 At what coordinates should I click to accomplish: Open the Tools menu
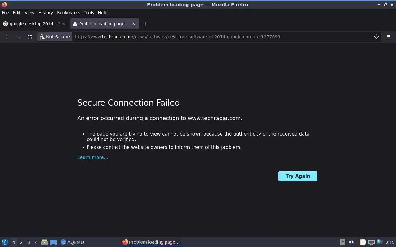tap(89, 13)
